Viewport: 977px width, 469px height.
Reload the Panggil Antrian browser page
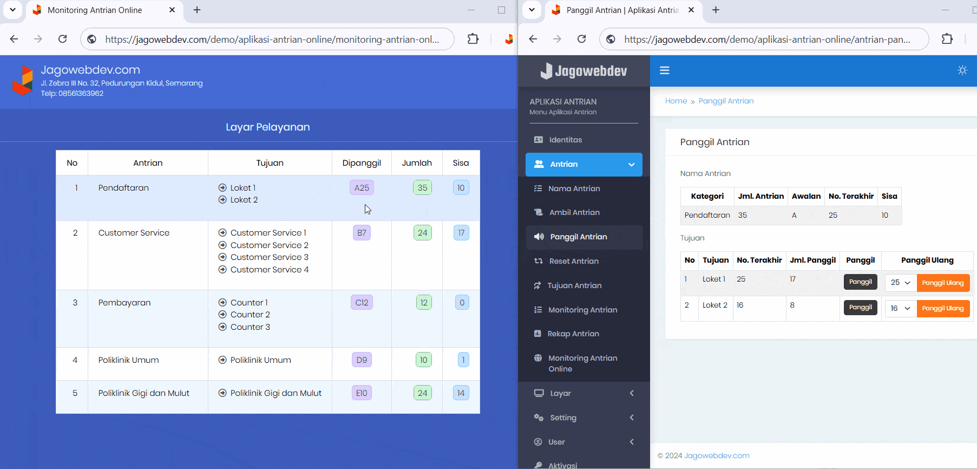(x=582, y=39)
